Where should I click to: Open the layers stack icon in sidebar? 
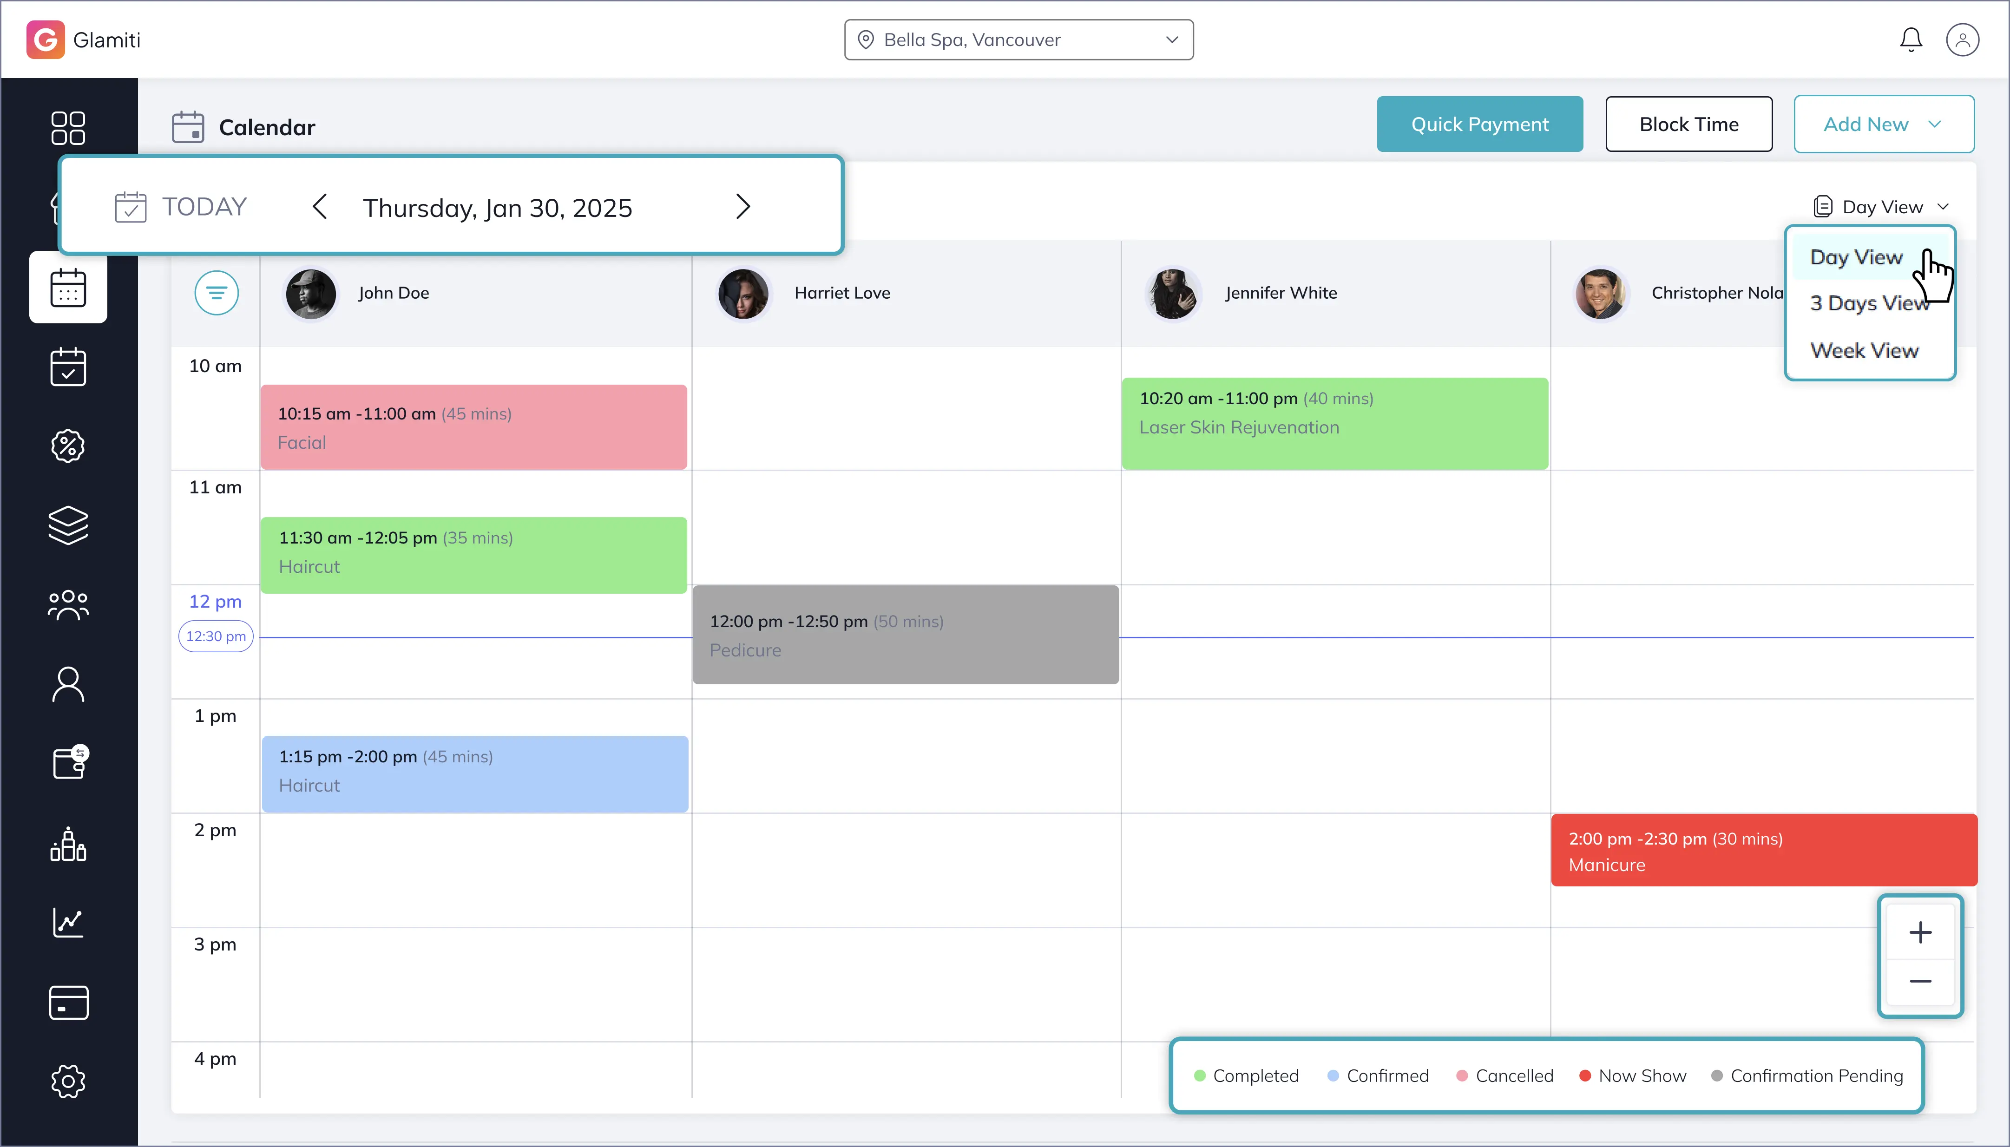(x=68, y=524)
